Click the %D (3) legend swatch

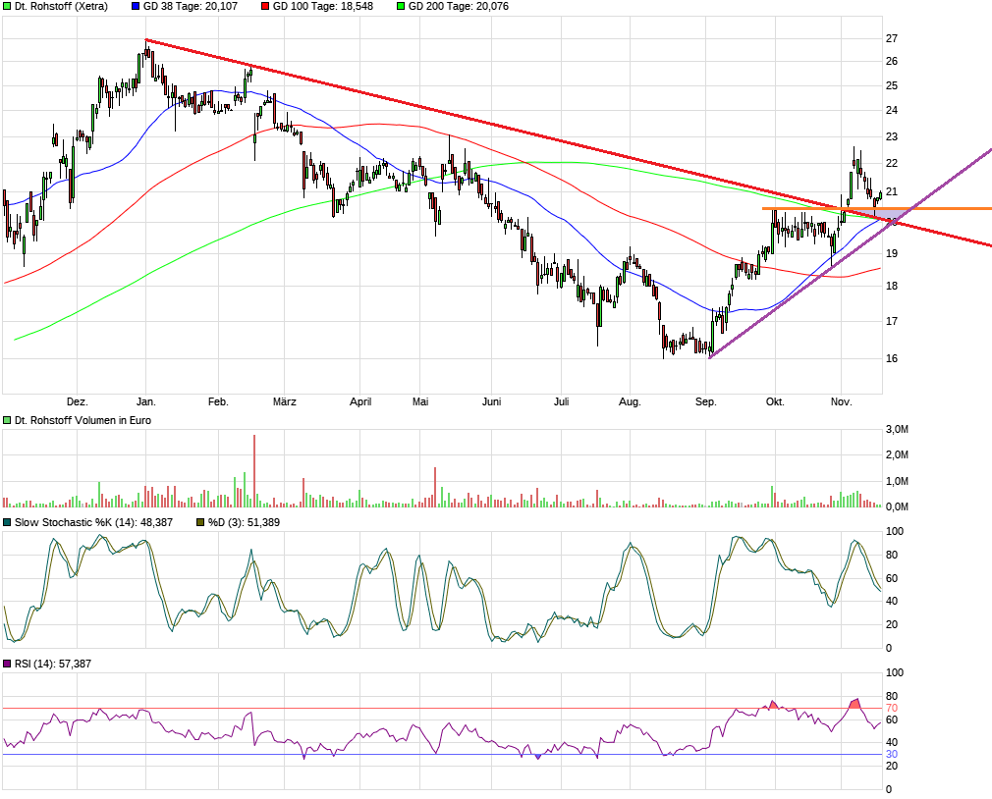pyautogui.click(x=200, y=523)
